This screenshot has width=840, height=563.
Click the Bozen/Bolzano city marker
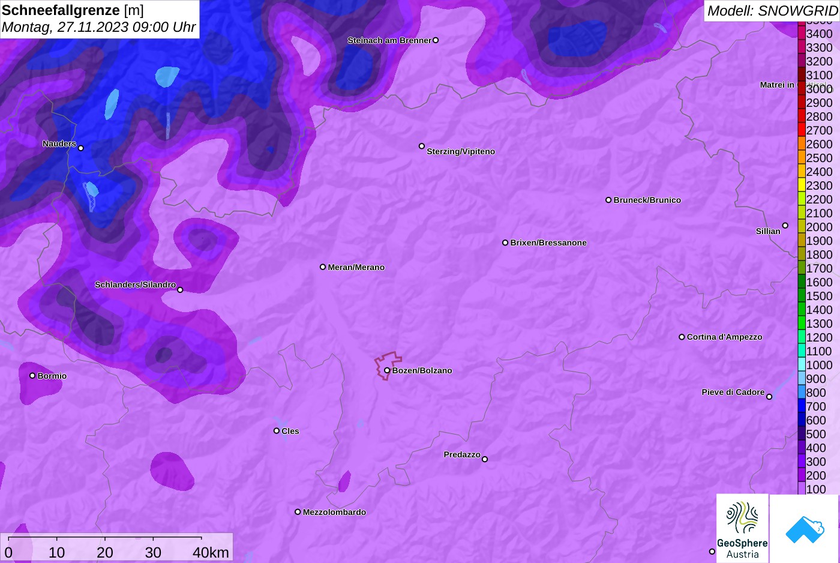pos(387,370)
